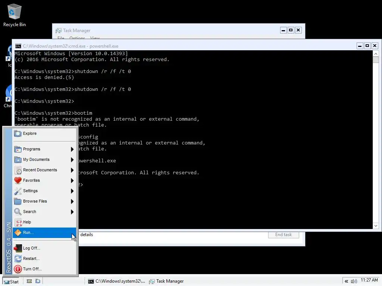Click the details link in Task Manager
Image resolution: width=382 pixels, height=286 pixels.
pos(87,235)
